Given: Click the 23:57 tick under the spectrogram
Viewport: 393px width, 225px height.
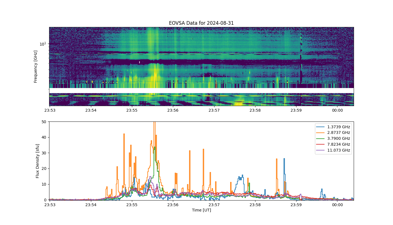Looking at the screenshot, I should (214, 111).
